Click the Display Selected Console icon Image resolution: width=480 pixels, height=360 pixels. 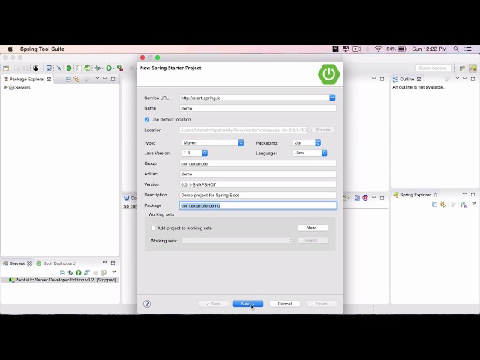(357, 198)
